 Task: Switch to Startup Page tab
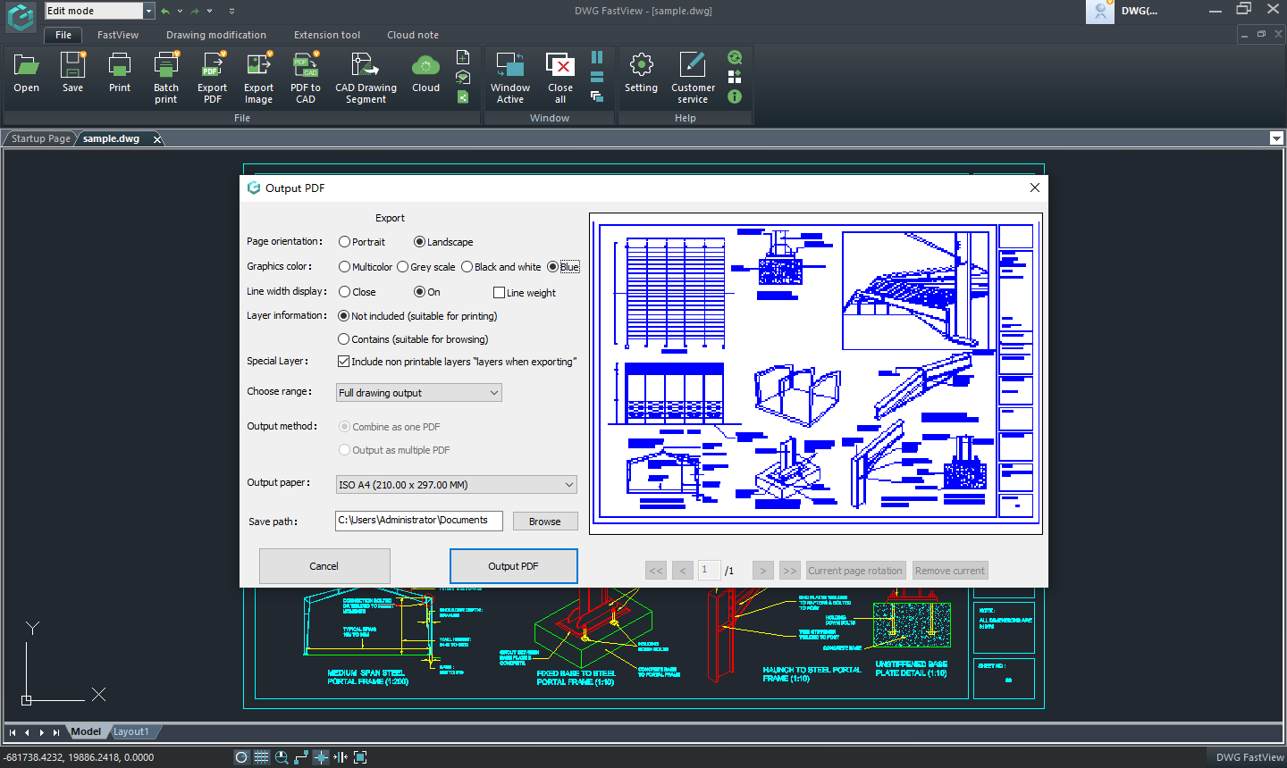coord(40,138)
